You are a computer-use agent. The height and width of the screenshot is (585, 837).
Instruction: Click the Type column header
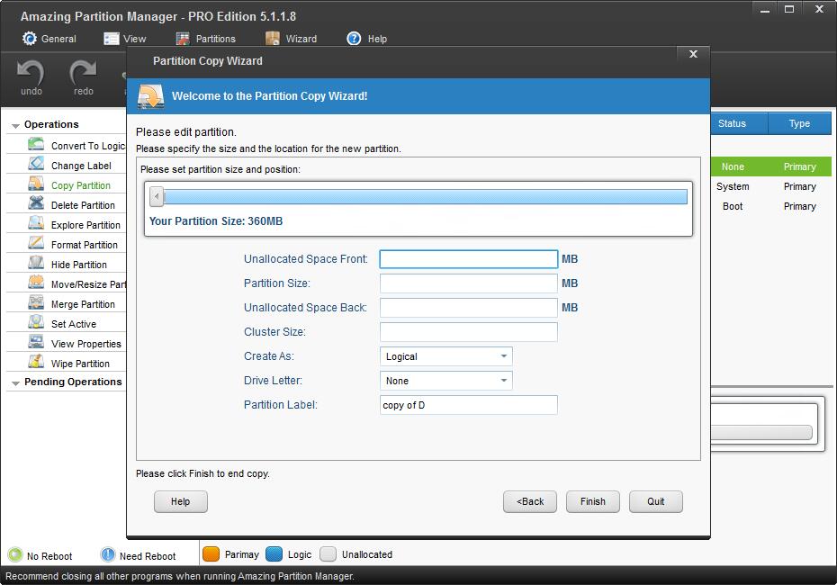799,123
